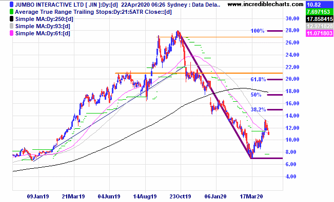334x202 pixels.
Task: Select the Average True Range Trailing Stops label
Action: point(93,12)
